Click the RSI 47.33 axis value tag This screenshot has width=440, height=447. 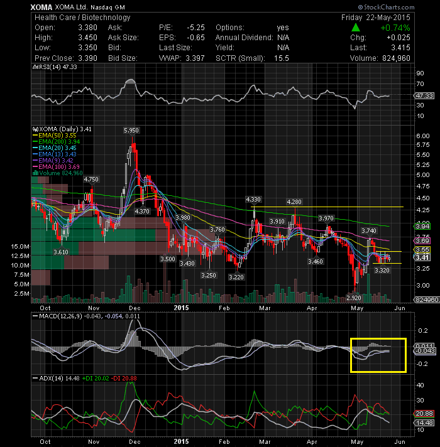(424, 96)
